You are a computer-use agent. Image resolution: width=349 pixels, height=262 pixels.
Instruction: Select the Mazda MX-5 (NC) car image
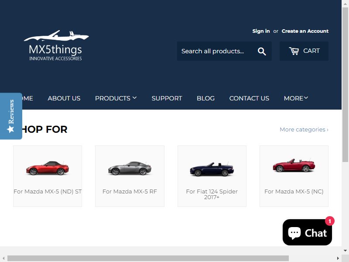[x=294, y=165]
